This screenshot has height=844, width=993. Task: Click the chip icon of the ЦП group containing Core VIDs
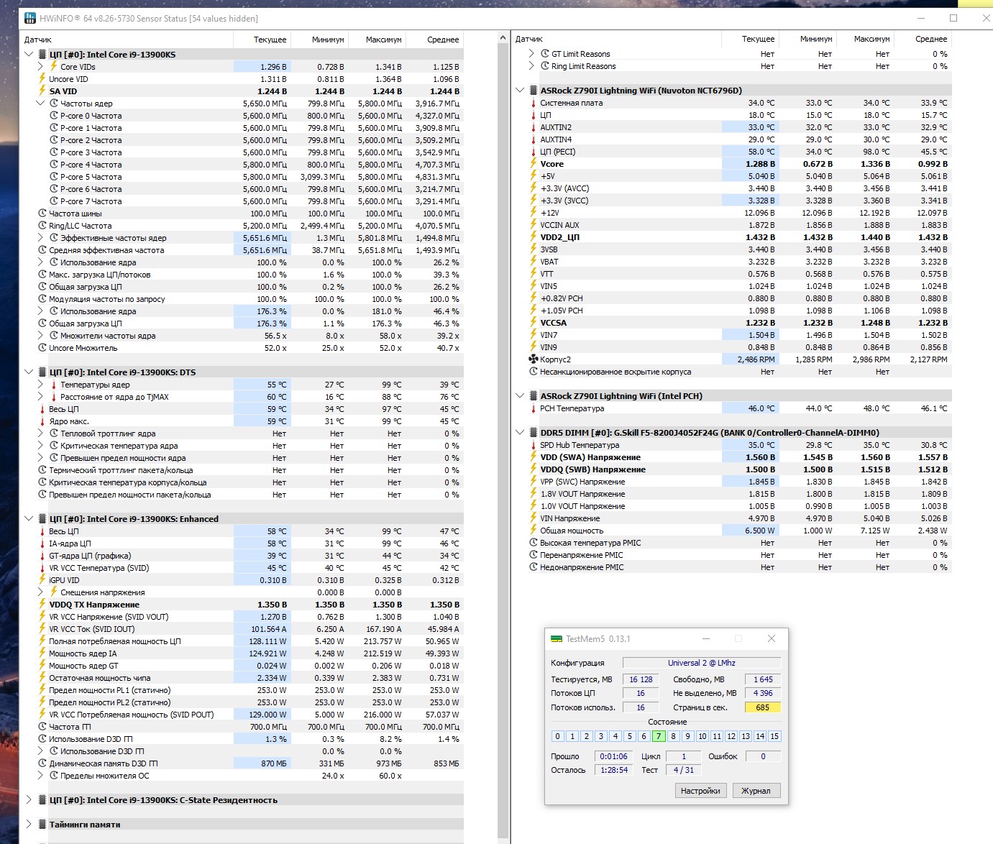pyautogui.click(x=42, y=55)
